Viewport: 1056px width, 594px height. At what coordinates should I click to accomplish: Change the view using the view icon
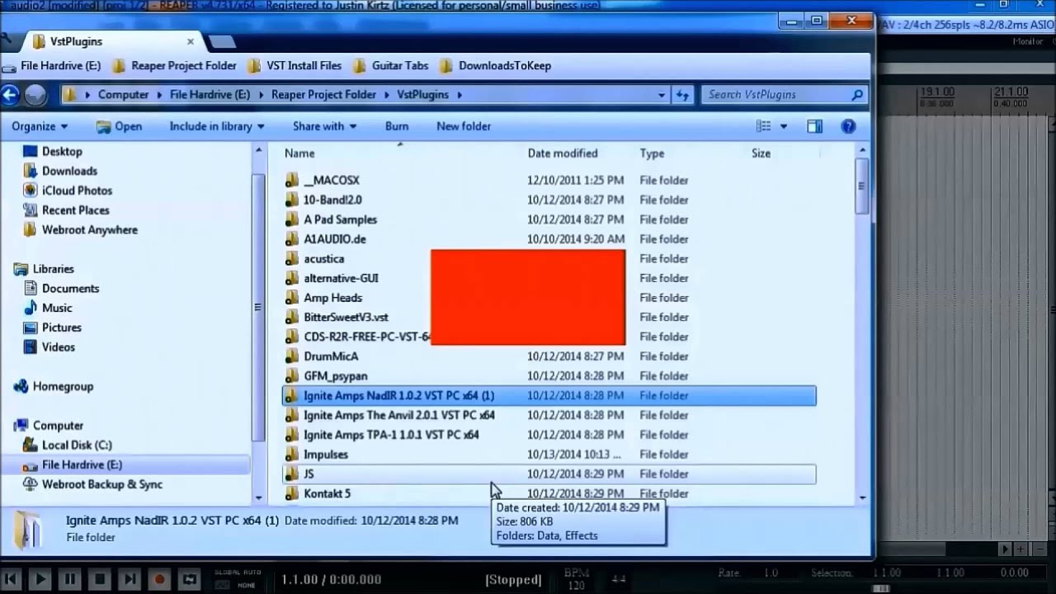[x=764, y=126]
